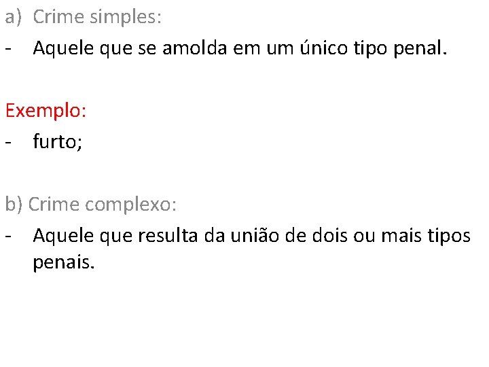Click the word "resulta" in second definition
The image size is (489, 367).
coord(168,236)
